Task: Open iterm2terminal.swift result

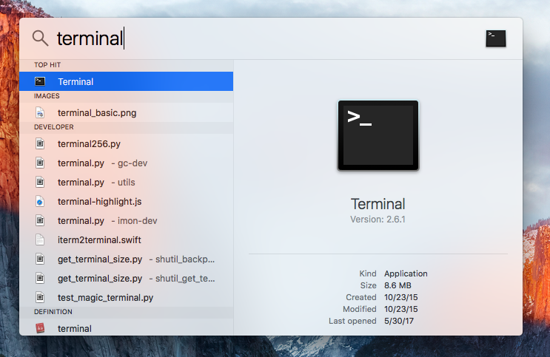Action: (127, 240)
